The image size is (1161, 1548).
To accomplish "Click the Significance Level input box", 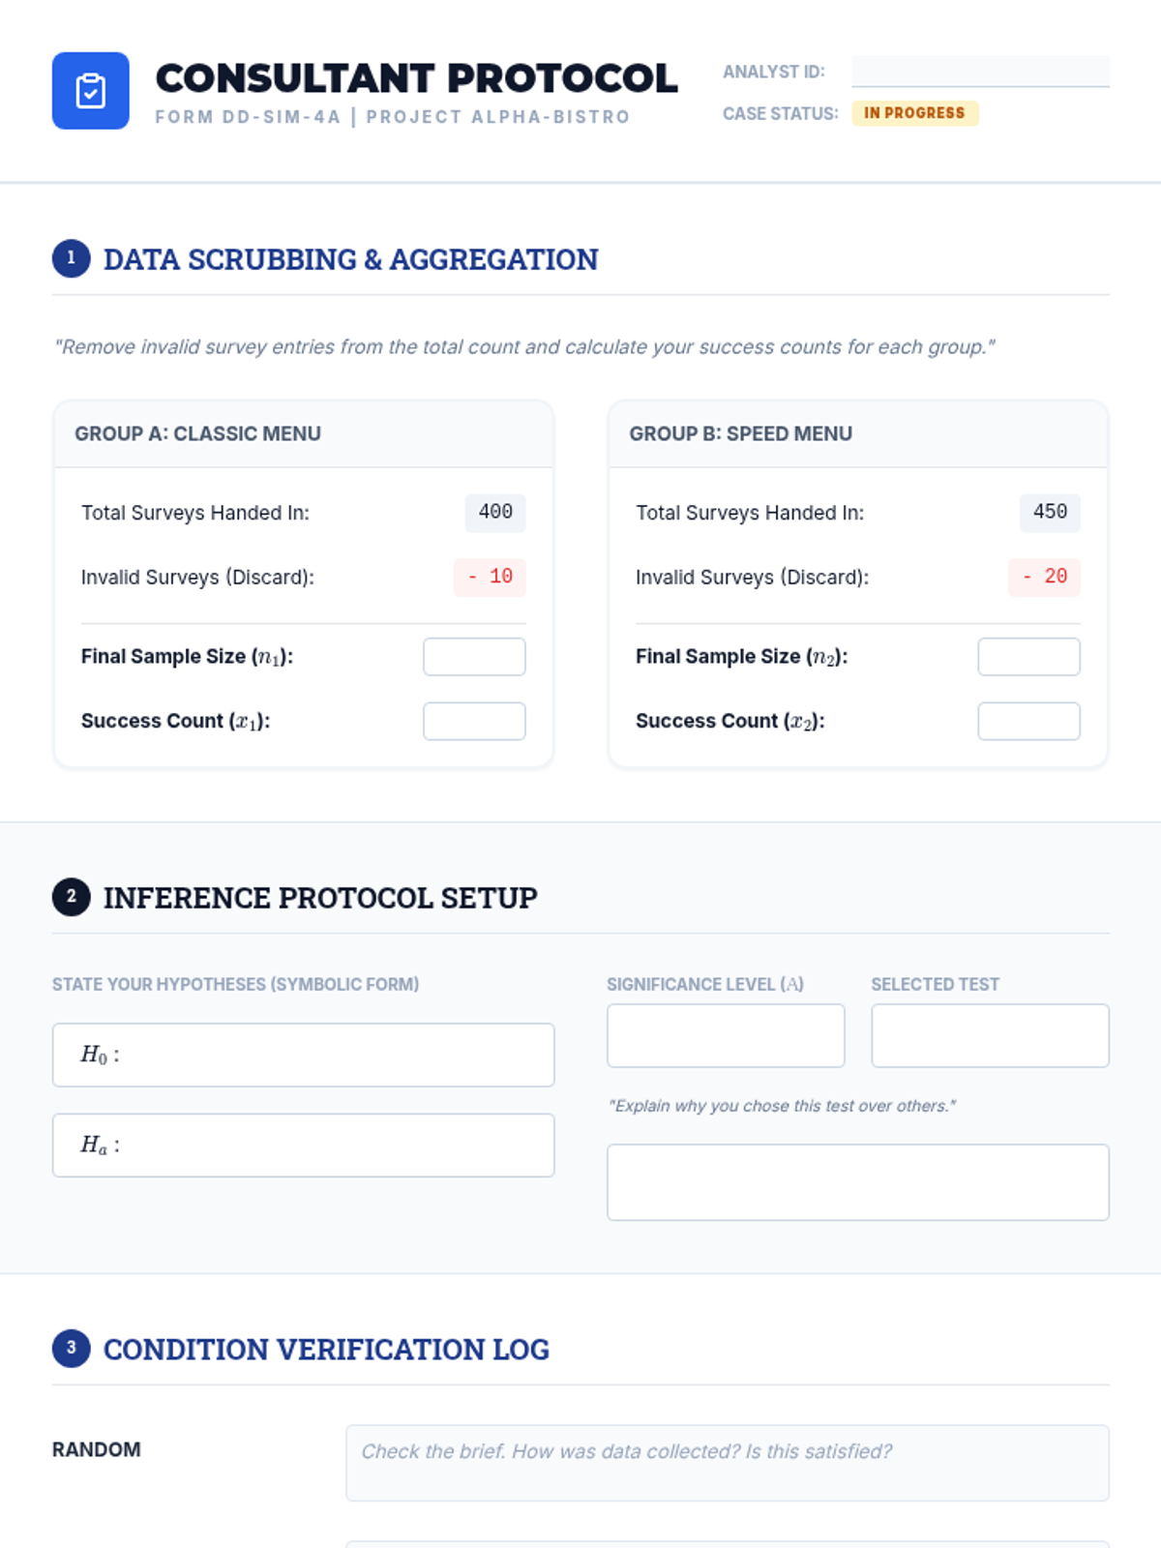I will pos(726,1035).
